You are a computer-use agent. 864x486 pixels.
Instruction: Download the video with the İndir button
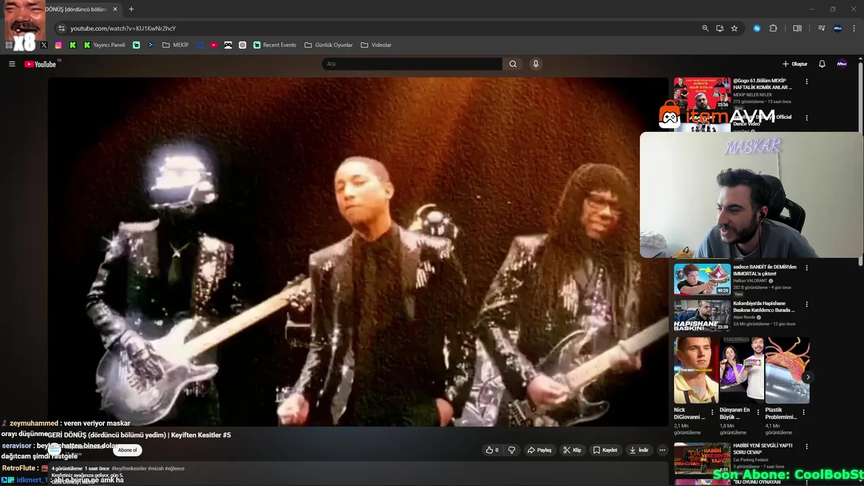point(639,450)
